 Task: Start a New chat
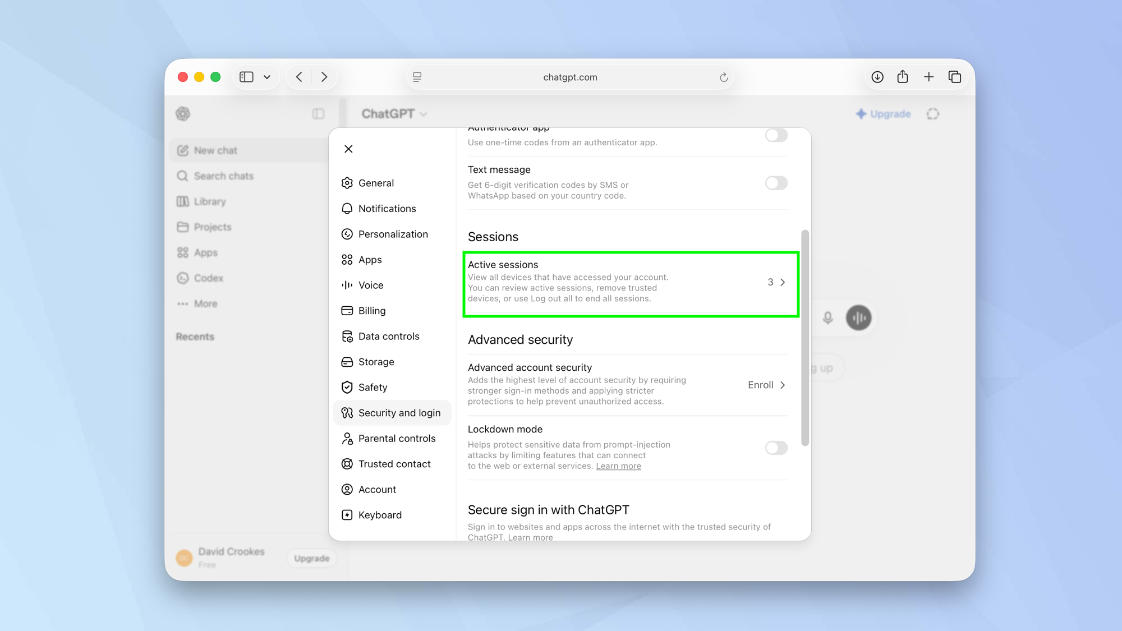point(249,150)
